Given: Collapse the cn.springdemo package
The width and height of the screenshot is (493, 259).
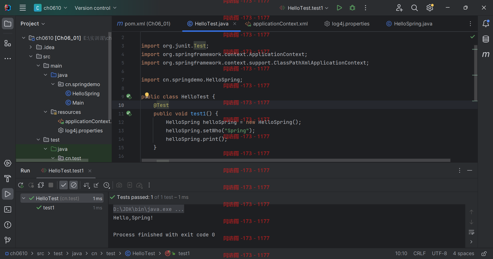Looking at the screenshot, I should (53, 84).
